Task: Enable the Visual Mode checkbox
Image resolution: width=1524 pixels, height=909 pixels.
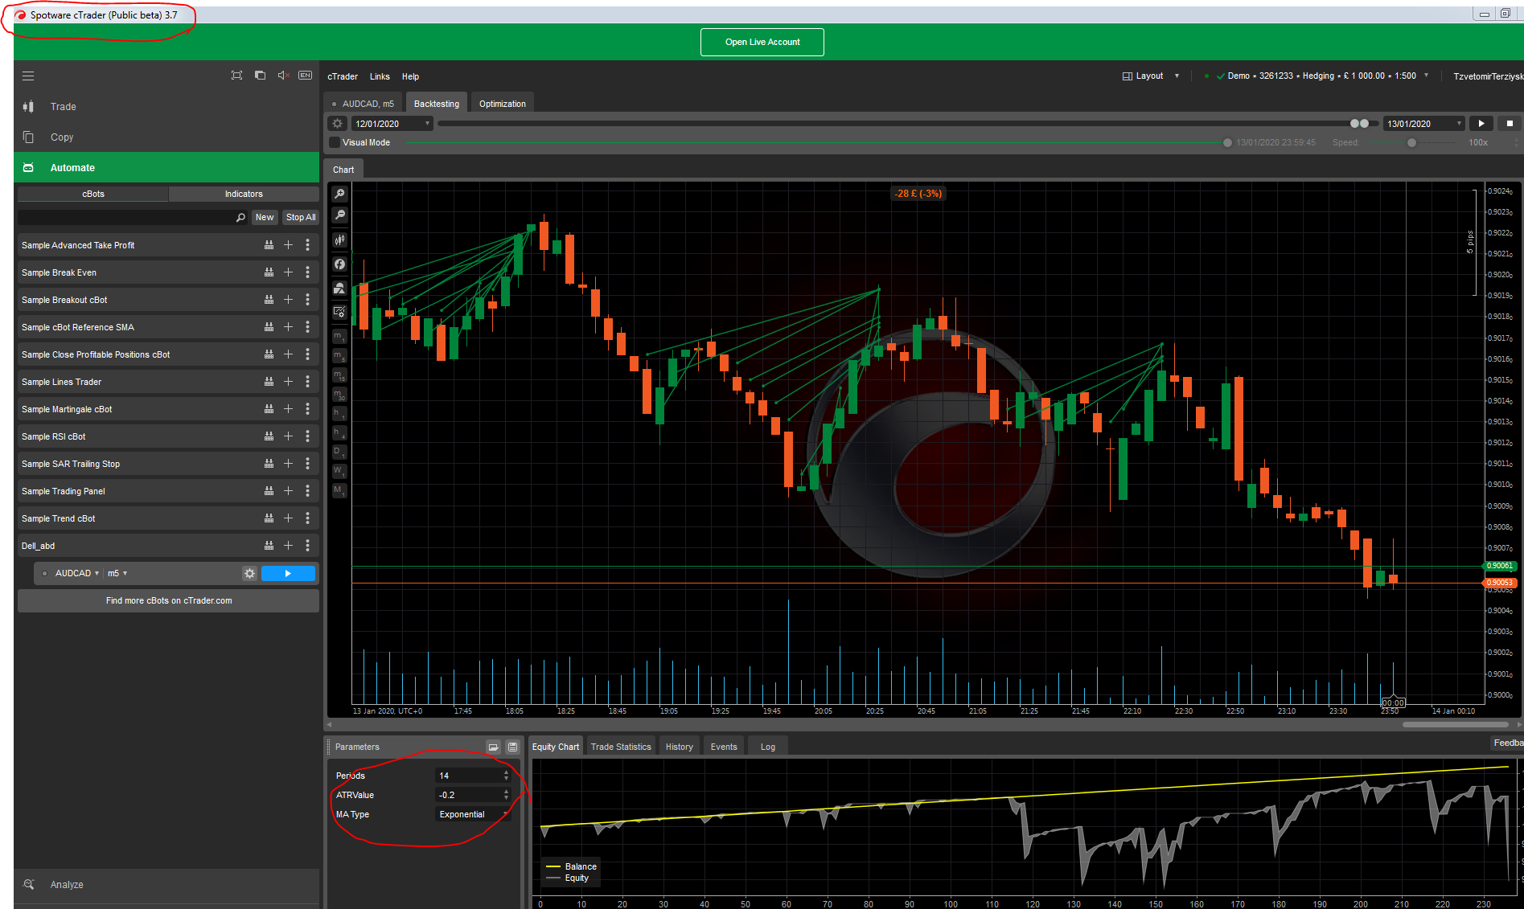Action: (x=335, y=142)
